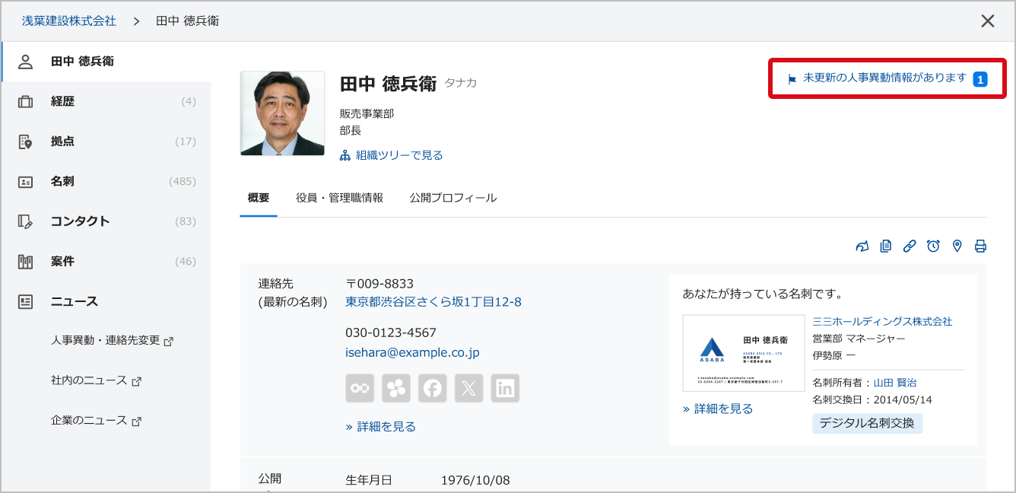Set a reminder using the alarm clock icon
Image resolution: width=1016 pixels, height=493 pixels.
pyautogui.click(x=933, y=246)
